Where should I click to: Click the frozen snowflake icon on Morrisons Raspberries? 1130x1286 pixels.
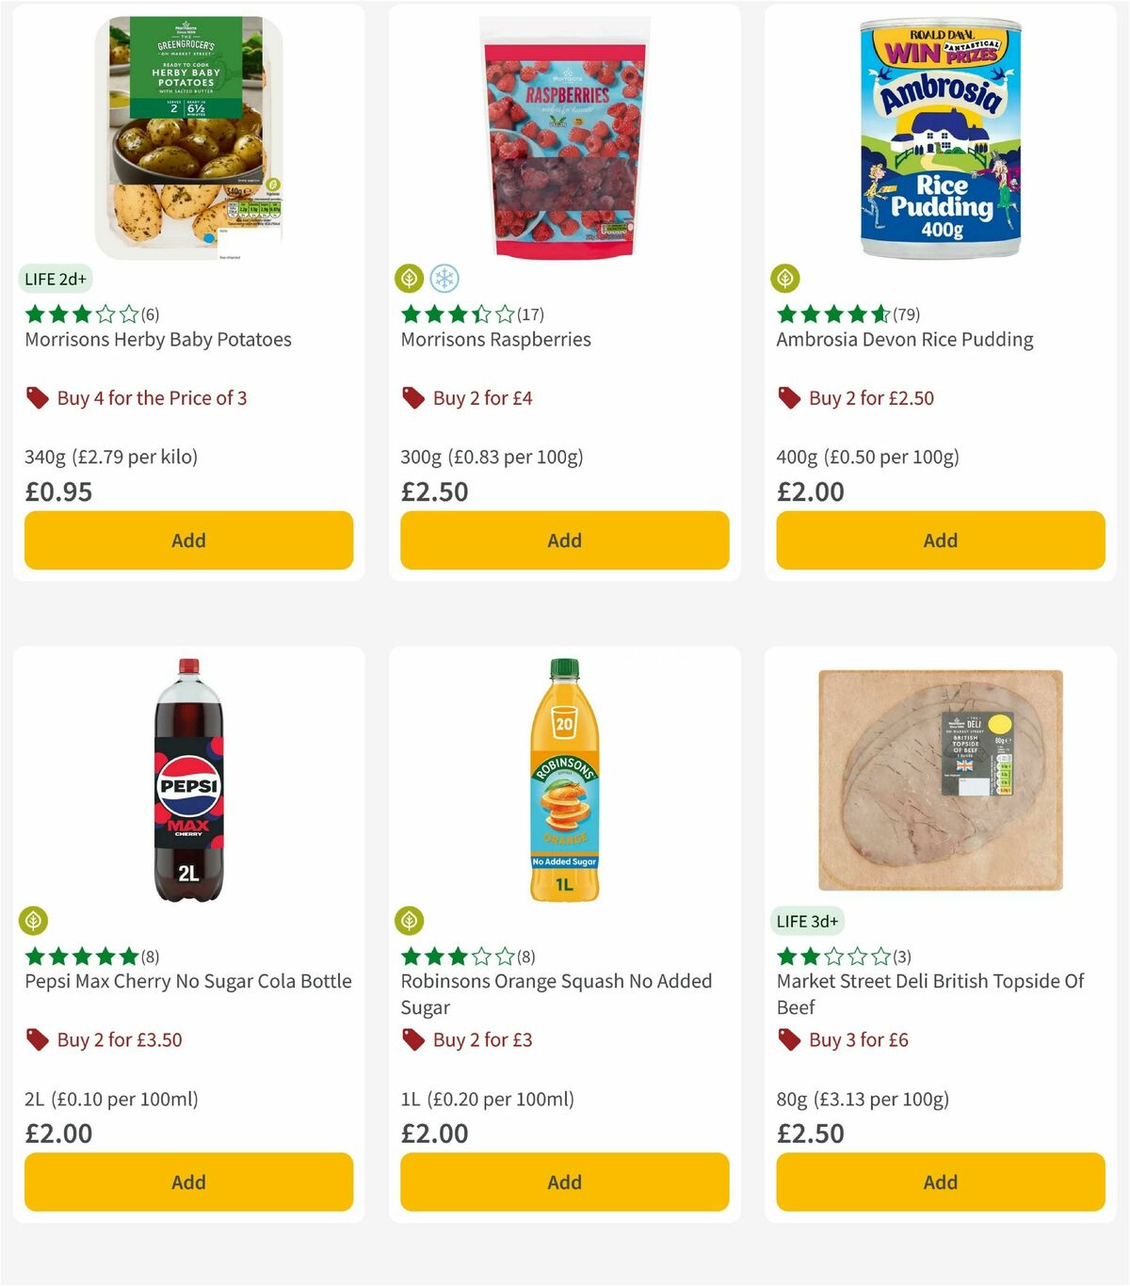coord(445,278)
